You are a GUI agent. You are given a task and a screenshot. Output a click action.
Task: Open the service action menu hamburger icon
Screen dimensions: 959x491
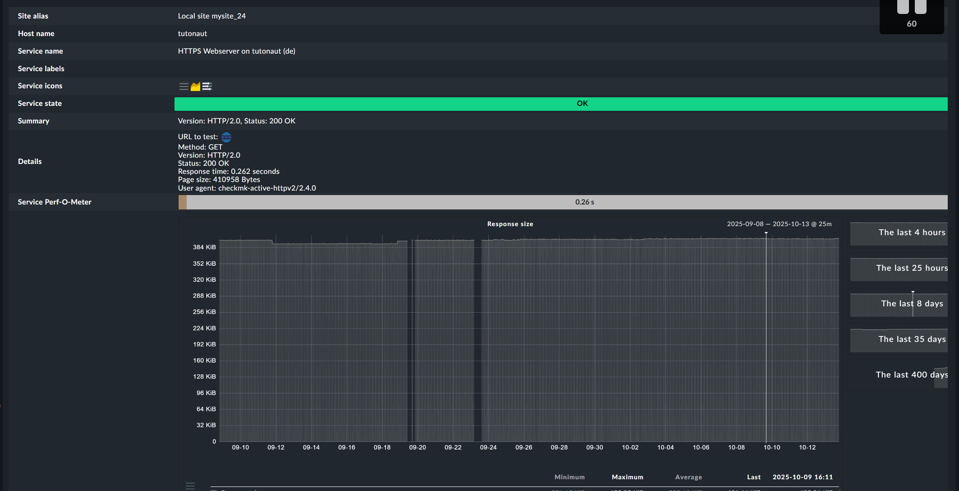[x=184, y=86]
